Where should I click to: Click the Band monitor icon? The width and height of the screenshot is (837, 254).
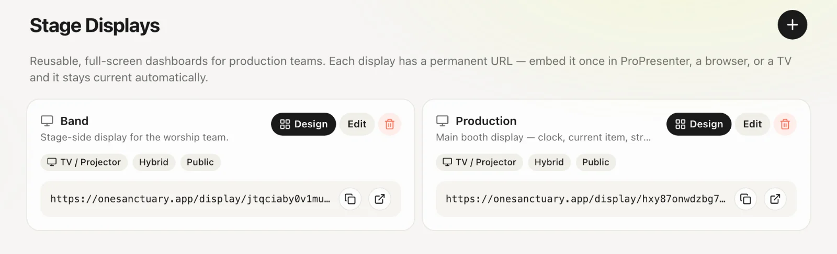click(47, 121)
